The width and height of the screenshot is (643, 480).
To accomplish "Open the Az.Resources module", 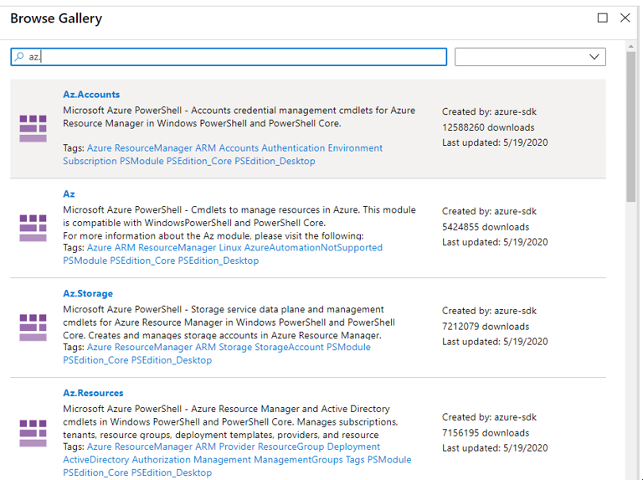I will point(93,393).
